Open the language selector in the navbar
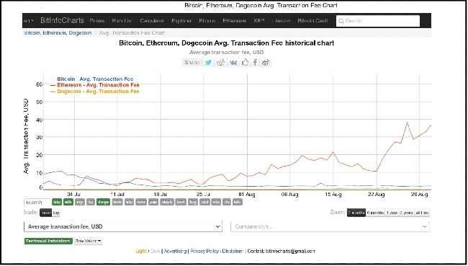468x266 pixels. point(29,21)
